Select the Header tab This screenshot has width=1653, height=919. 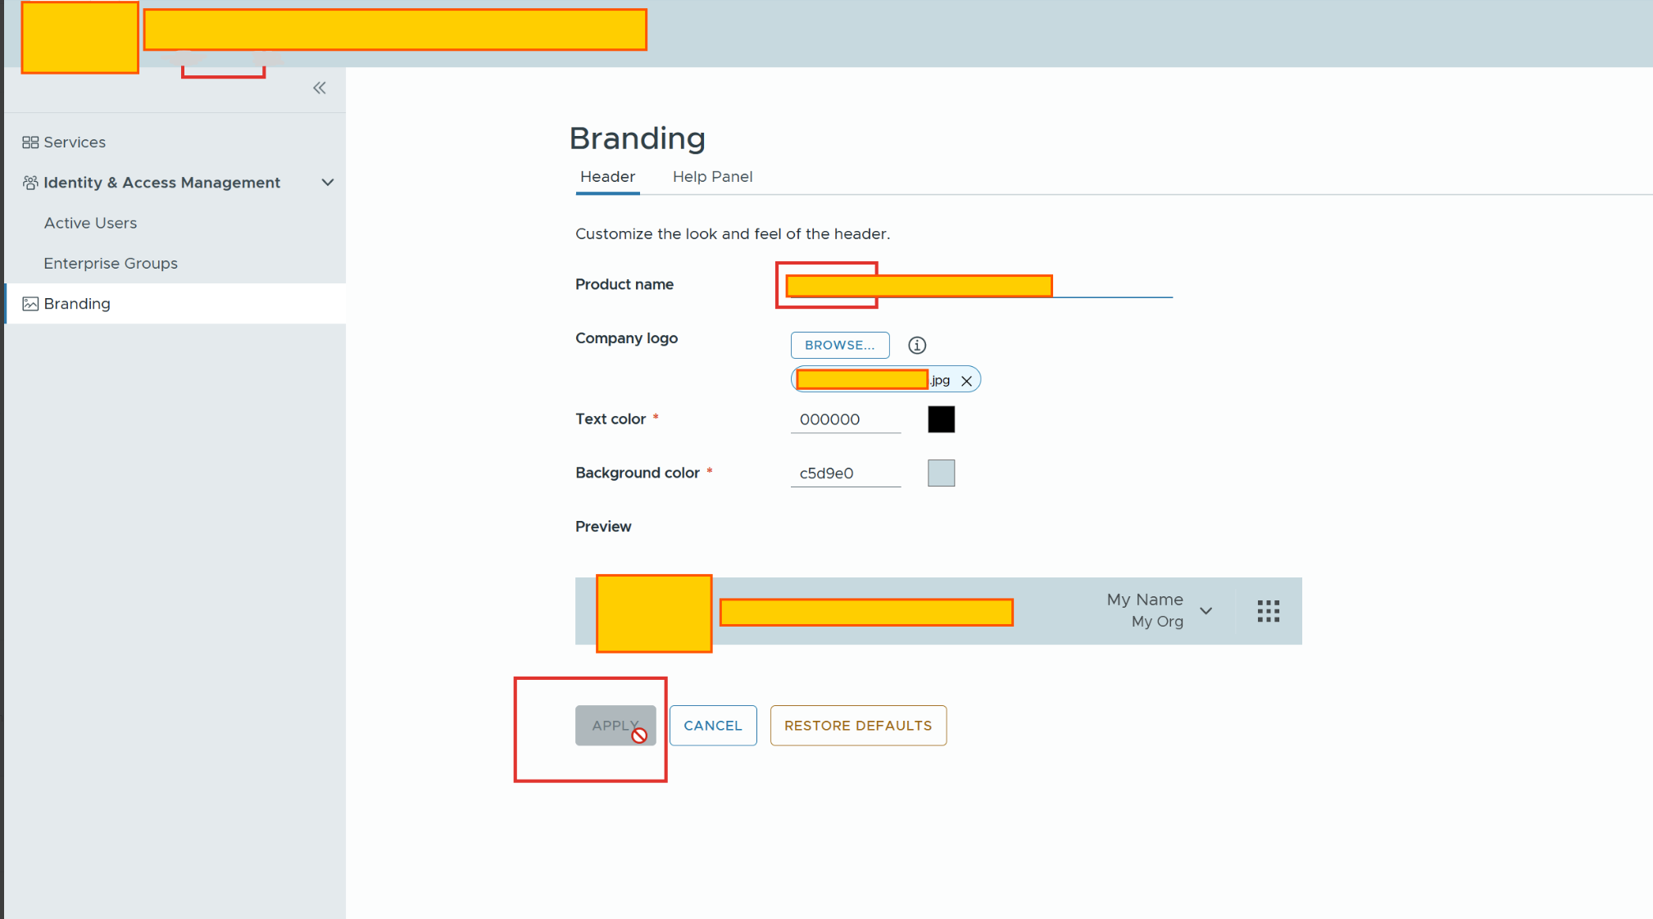(x=607, y=177)
